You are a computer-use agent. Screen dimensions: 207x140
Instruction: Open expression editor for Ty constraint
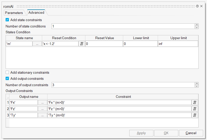(x=195, y=115)
